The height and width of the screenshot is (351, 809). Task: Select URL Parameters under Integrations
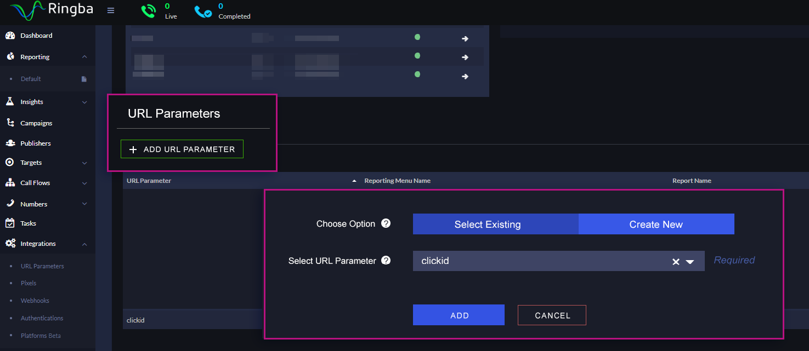point(42,266)
